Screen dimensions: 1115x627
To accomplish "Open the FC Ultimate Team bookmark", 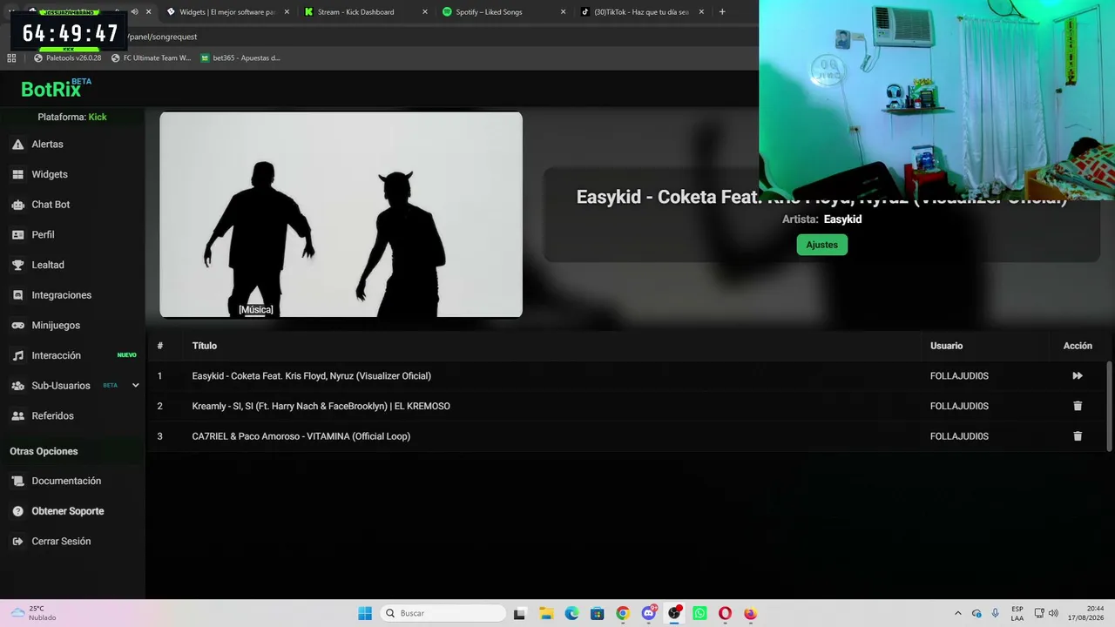I will (151, 58).
